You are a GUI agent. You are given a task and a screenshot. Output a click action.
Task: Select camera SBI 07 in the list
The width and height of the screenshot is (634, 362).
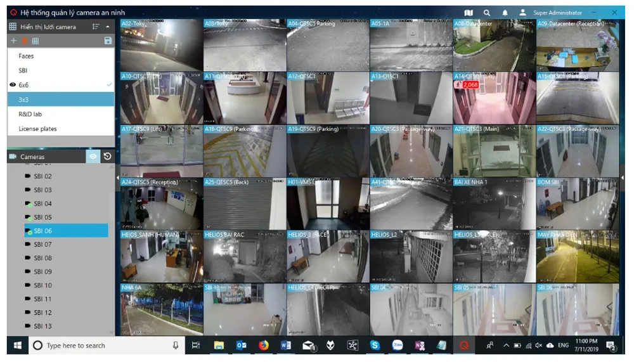(x=66, y=245)
